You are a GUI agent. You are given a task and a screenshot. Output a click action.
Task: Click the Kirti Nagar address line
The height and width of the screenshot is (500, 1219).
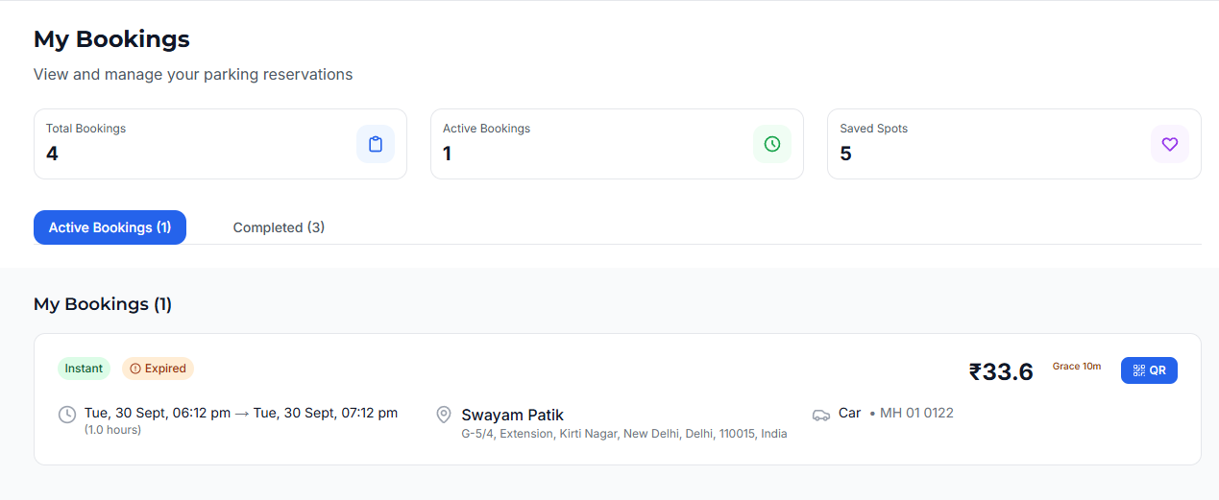[623, 434]
